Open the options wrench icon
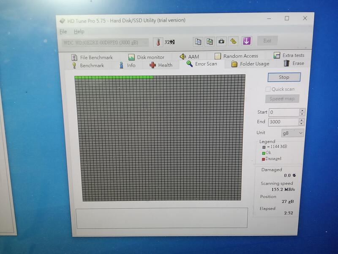The image size is (338, 254). pos(233,41)
